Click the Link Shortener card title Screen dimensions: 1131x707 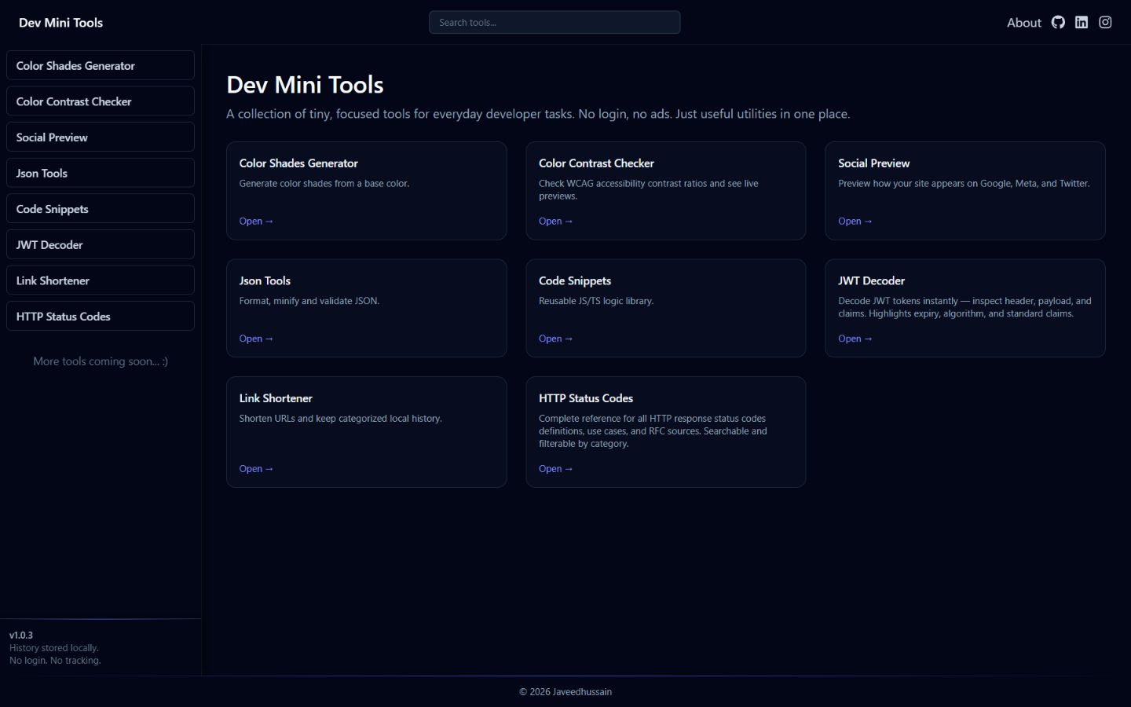276,398
